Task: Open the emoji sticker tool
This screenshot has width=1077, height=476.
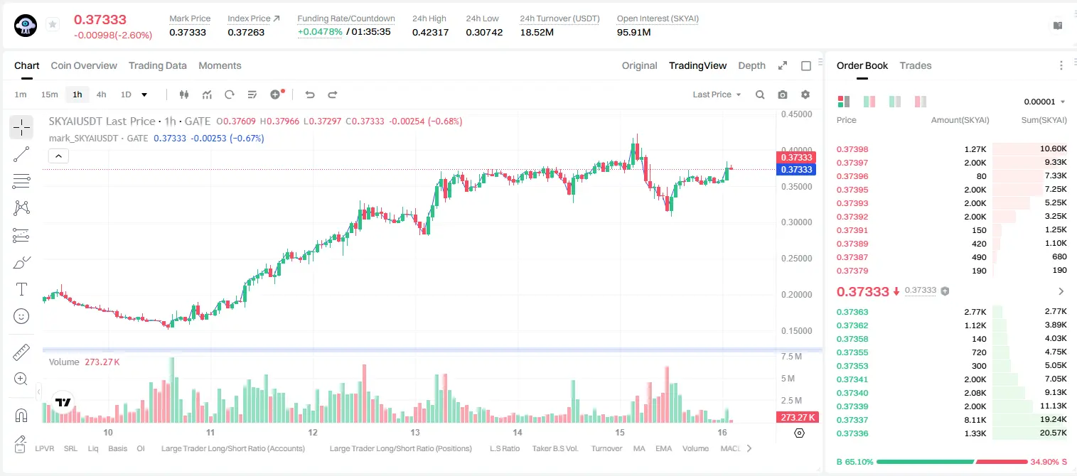Action: coord(21,316)
